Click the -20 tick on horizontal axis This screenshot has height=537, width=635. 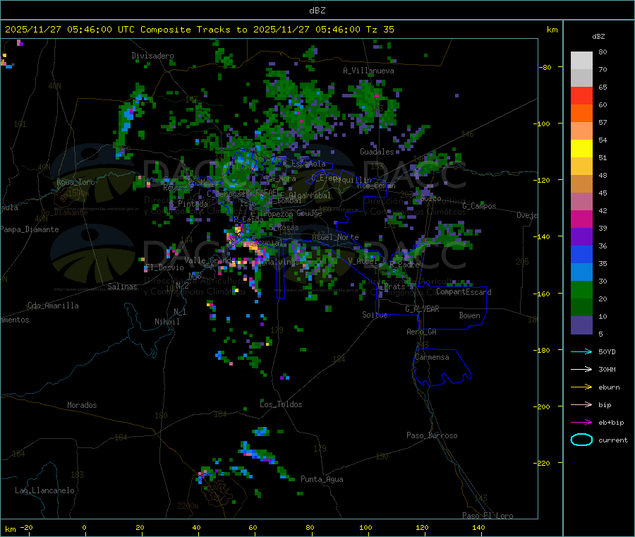tap(27, 528)
